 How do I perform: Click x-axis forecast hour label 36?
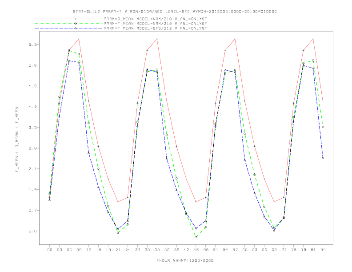pos(167,250)
